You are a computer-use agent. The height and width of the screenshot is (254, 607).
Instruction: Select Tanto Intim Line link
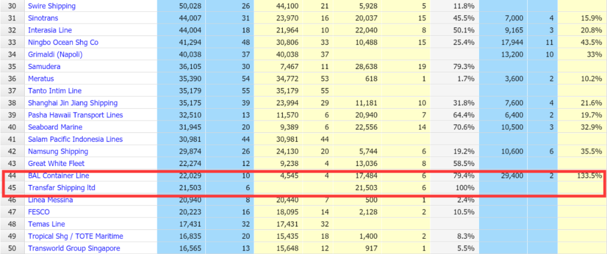(x=55, y=91)
